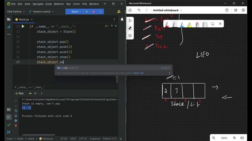Fit whiteboard to screen

[242, 138]
